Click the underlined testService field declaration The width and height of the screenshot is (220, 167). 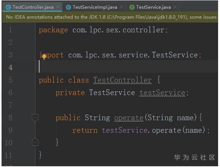coord(162,93)
